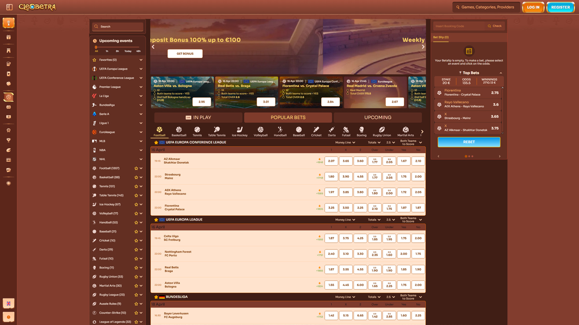
Task: Click the REBET button
Action: (469, 142)
